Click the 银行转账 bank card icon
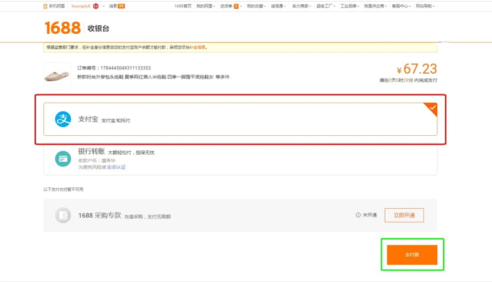Image resolution: width=492 pixels, height=282 pixels. click(x=63, y=159)
